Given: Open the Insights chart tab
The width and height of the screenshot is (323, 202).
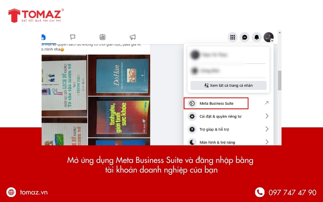Looking at the screenshot, I should (102, 37).
